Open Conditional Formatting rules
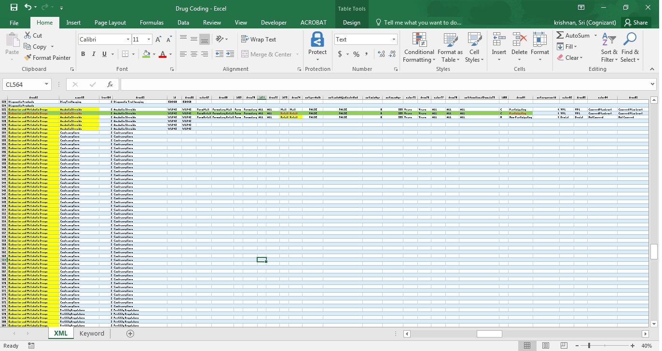 click(x=418, y=47)
